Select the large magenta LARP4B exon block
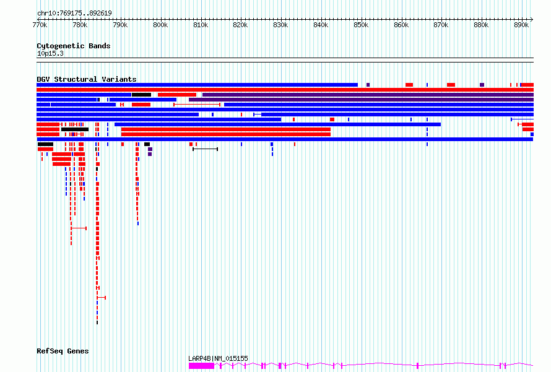Viewport: 551px width, 372px height. click(x=201, y=366)
